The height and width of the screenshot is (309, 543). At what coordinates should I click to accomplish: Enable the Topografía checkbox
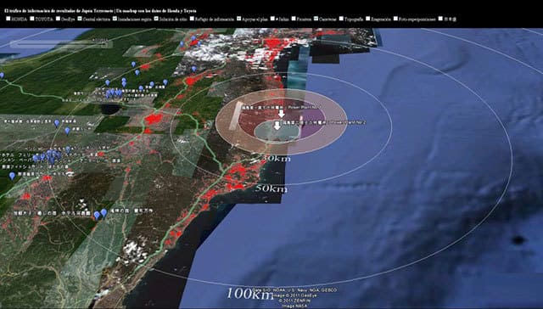point(341,19)
